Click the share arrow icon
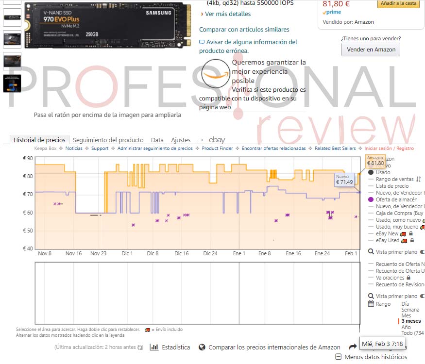The width and height of the screenshot is (425, 364). (x=353, y=347)
